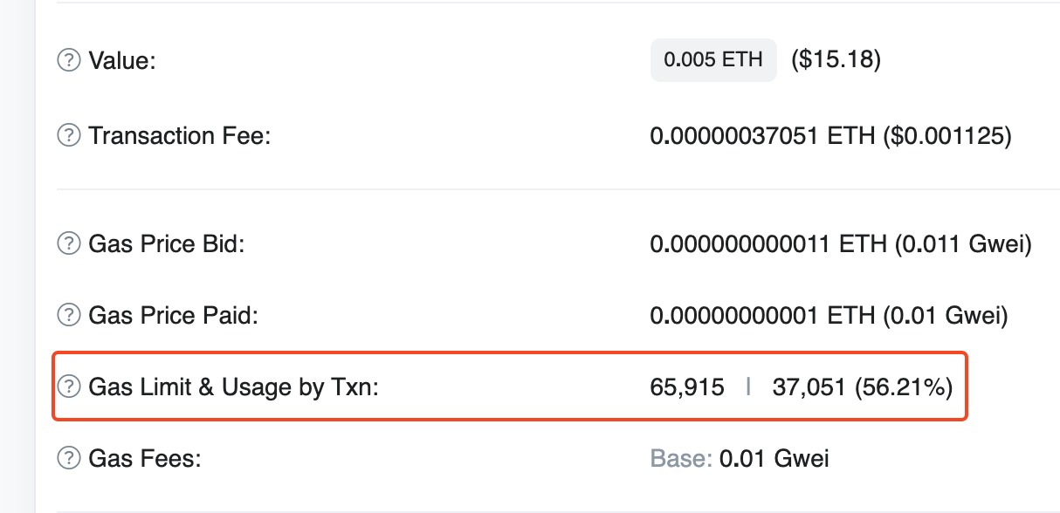
Task: Click the 0.011 Gwei bid value
Action: point(963,245)
